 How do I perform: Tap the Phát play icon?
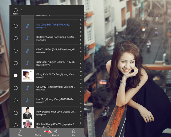(20, 131)
